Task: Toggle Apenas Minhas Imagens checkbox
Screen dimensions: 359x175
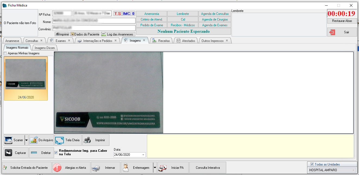Action: click(x=5, y=53)
